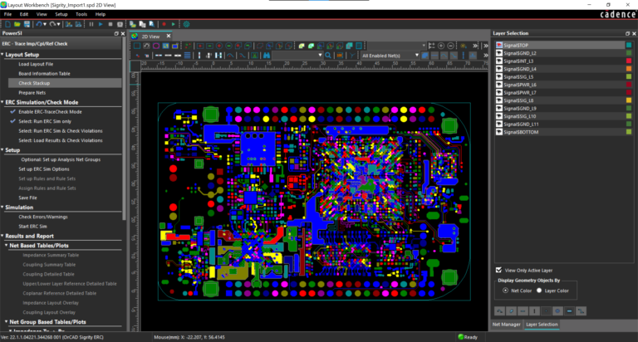Click the red record icon in toolbar
The image size is (638, 342).
pos(162,24)
